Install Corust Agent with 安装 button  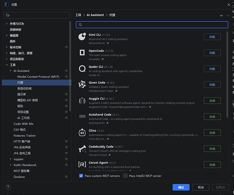pos(212,165)
